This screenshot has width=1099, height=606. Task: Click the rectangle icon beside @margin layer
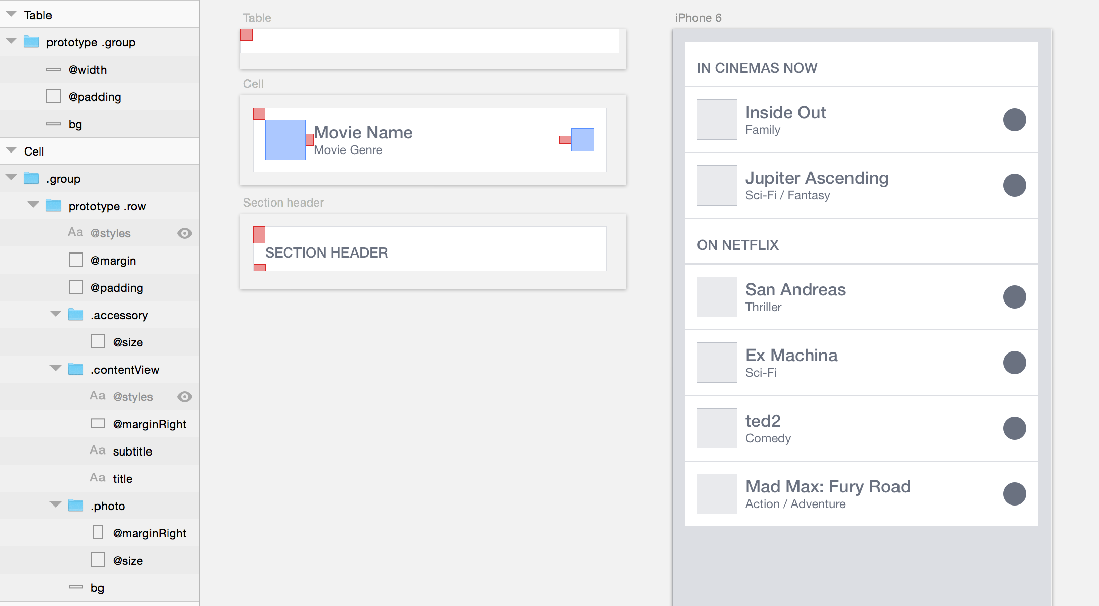pyautogui.click(x=76, y=260)
